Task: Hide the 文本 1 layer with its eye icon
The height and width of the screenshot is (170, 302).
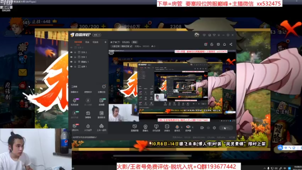Action: point(71,57)
